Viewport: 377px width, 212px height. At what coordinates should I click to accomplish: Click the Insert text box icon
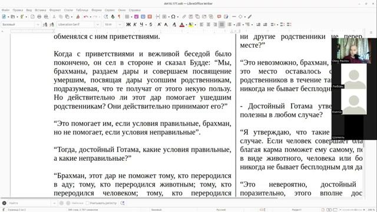pyautogui.click(x=150, y=16)
